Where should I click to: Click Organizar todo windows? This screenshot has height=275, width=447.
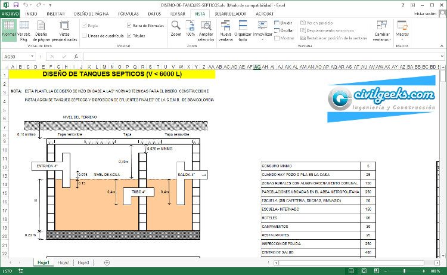[x=243, y=30]
